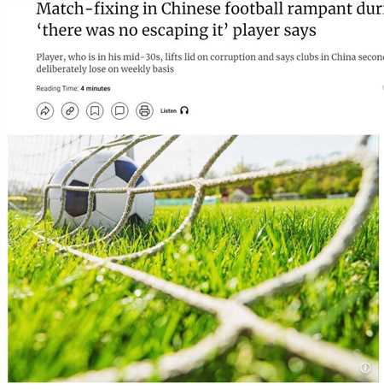The height and width of the screenshot is (390, 384).
Task: Click the bold 4 minutes text
Action: 96,88
